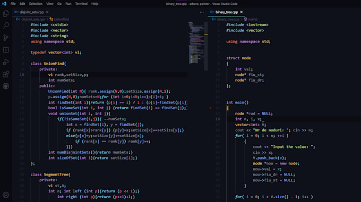
Task: Open the Extensions view
Action: 6,74
